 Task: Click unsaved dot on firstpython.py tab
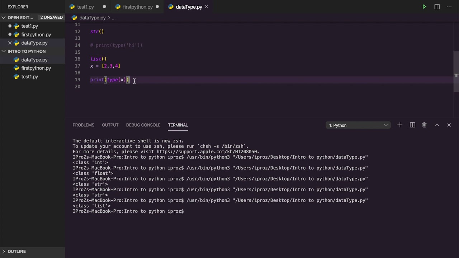(x=157, y=7)
